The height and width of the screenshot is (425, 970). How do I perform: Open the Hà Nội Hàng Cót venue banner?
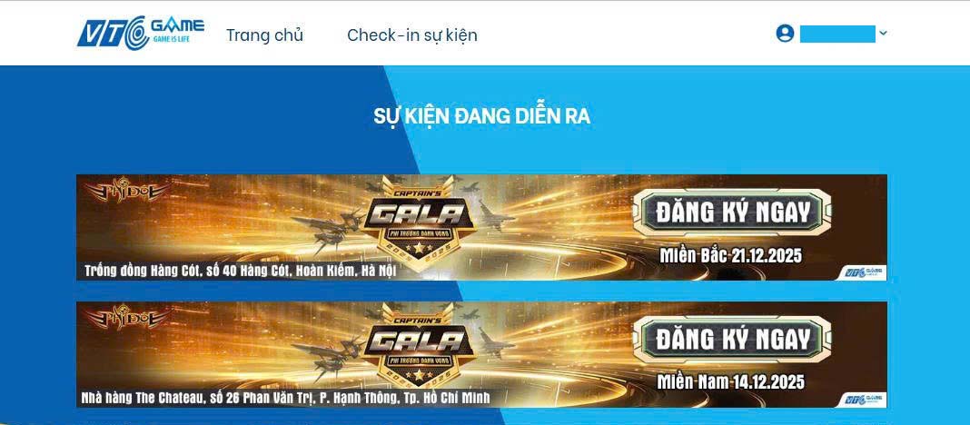point(481,228)
